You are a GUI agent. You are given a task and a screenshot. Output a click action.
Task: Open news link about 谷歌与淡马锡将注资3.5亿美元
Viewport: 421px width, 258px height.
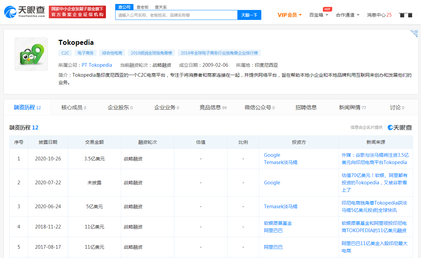click(375, 159)
